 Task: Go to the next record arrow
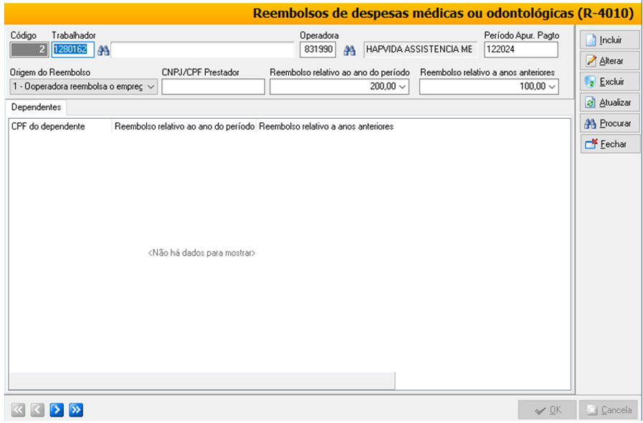click(57, 410)
